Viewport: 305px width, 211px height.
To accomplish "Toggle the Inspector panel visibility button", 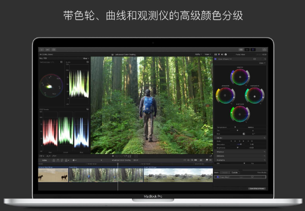I will coord(253,50).
